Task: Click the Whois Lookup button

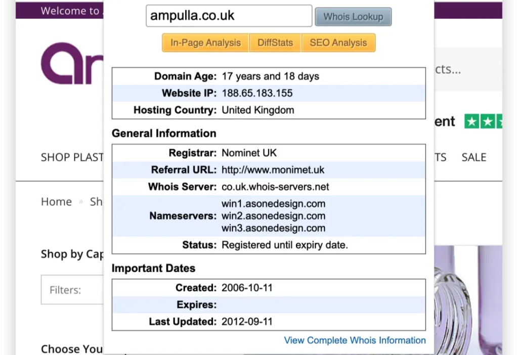Action: [x=353, y=17]
